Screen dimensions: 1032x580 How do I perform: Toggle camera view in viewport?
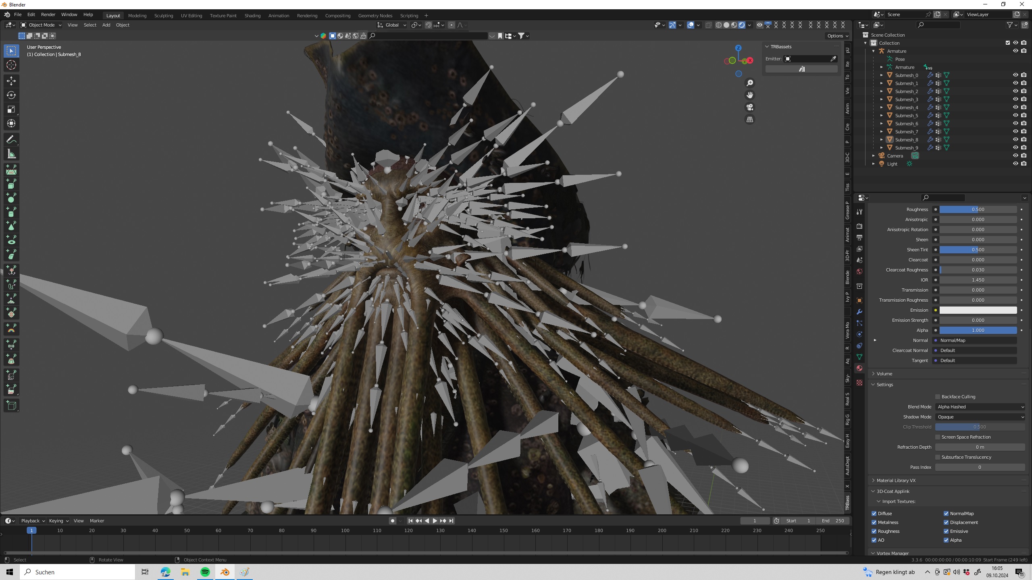[x=749, y=107]
